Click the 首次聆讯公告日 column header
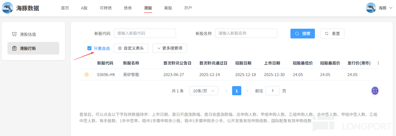Image resolution: width=396 pixels, height=136 pixels. click(177, 63)
